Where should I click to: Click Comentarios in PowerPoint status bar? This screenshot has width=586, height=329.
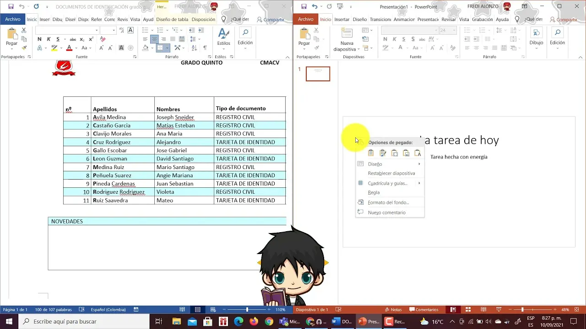(x=423, y=309)
